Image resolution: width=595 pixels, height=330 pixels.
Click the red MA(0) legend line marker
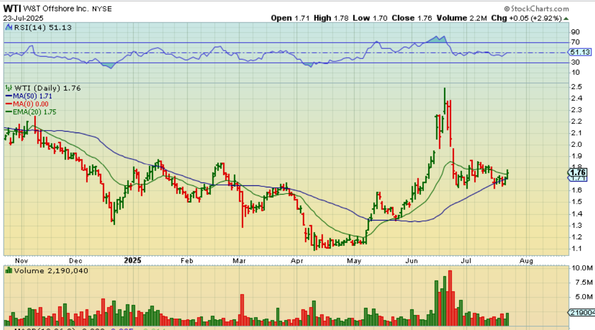pyautogui.click(x=9, y=104)
